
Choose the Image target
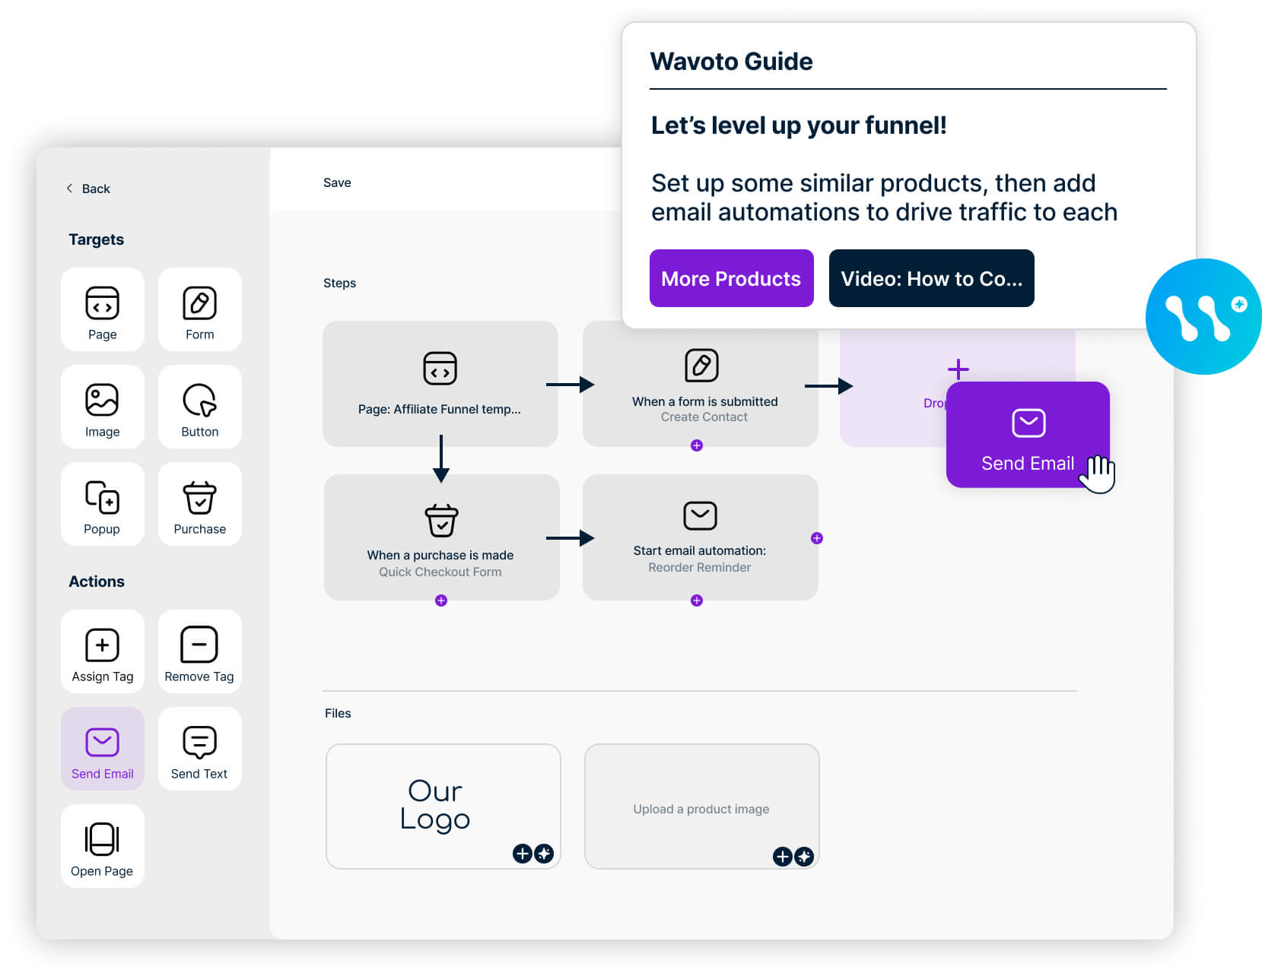click(102, 407)
